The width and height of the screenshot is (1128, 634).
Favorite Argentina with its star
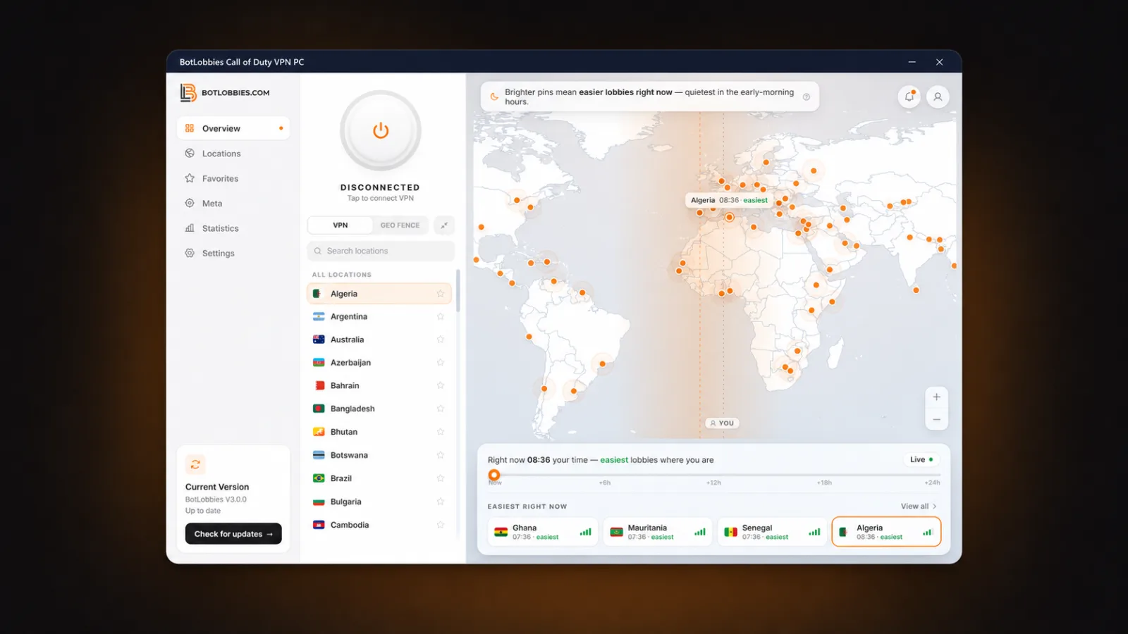tap(440, 316)
